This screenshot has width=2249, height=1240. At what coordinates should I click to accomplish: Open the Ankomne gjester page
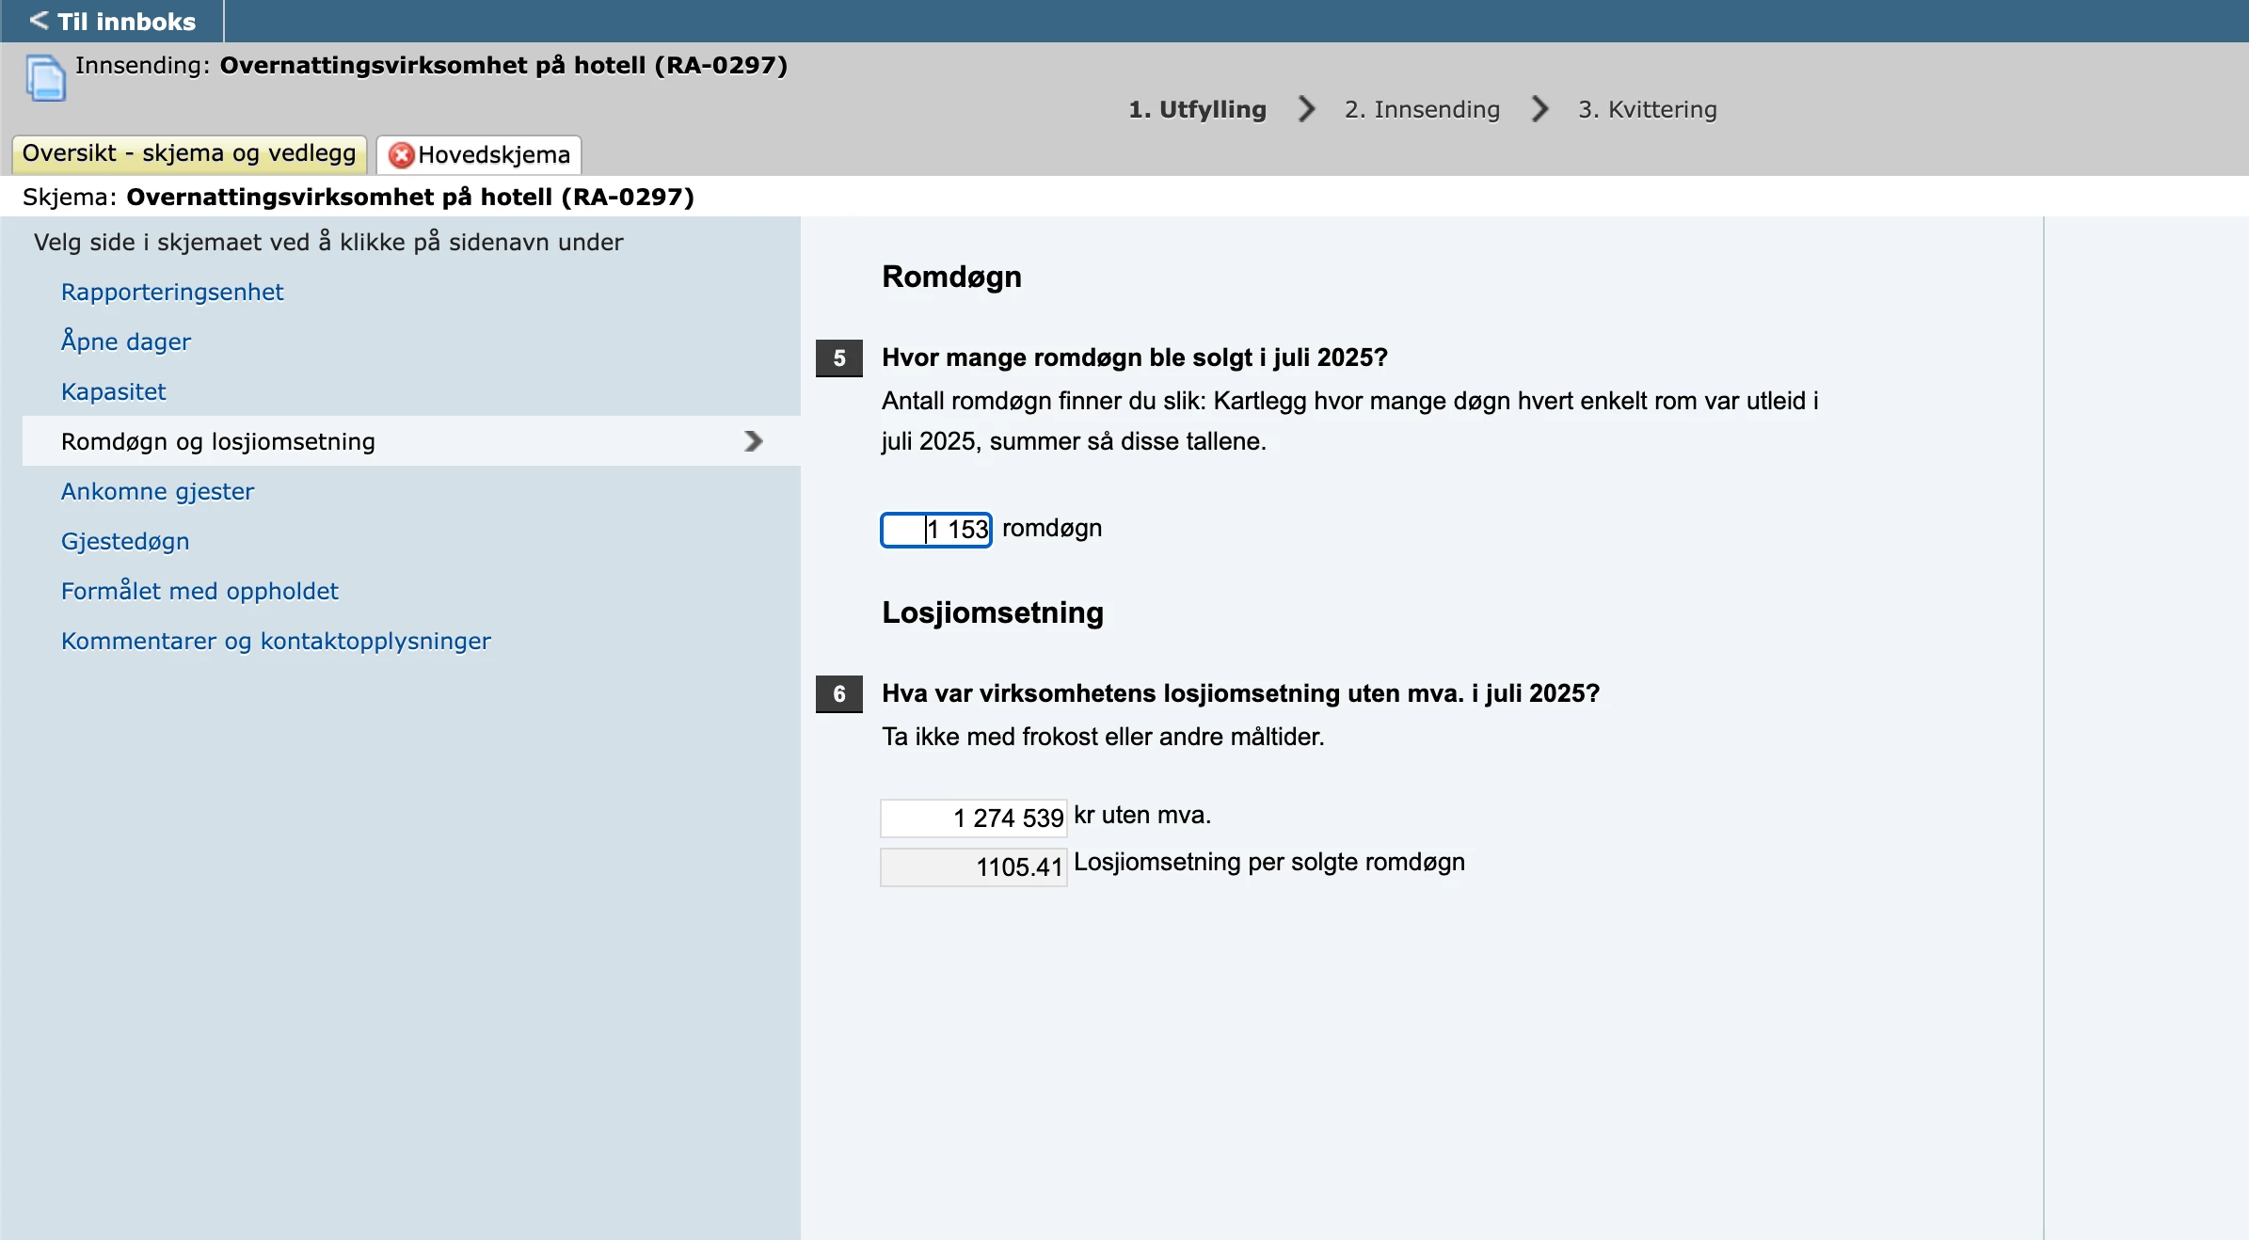click(157, 491)
